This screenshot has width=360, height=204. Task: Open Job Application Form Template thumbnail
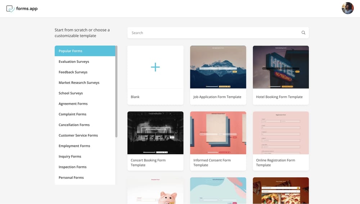[x=218, y=67]
